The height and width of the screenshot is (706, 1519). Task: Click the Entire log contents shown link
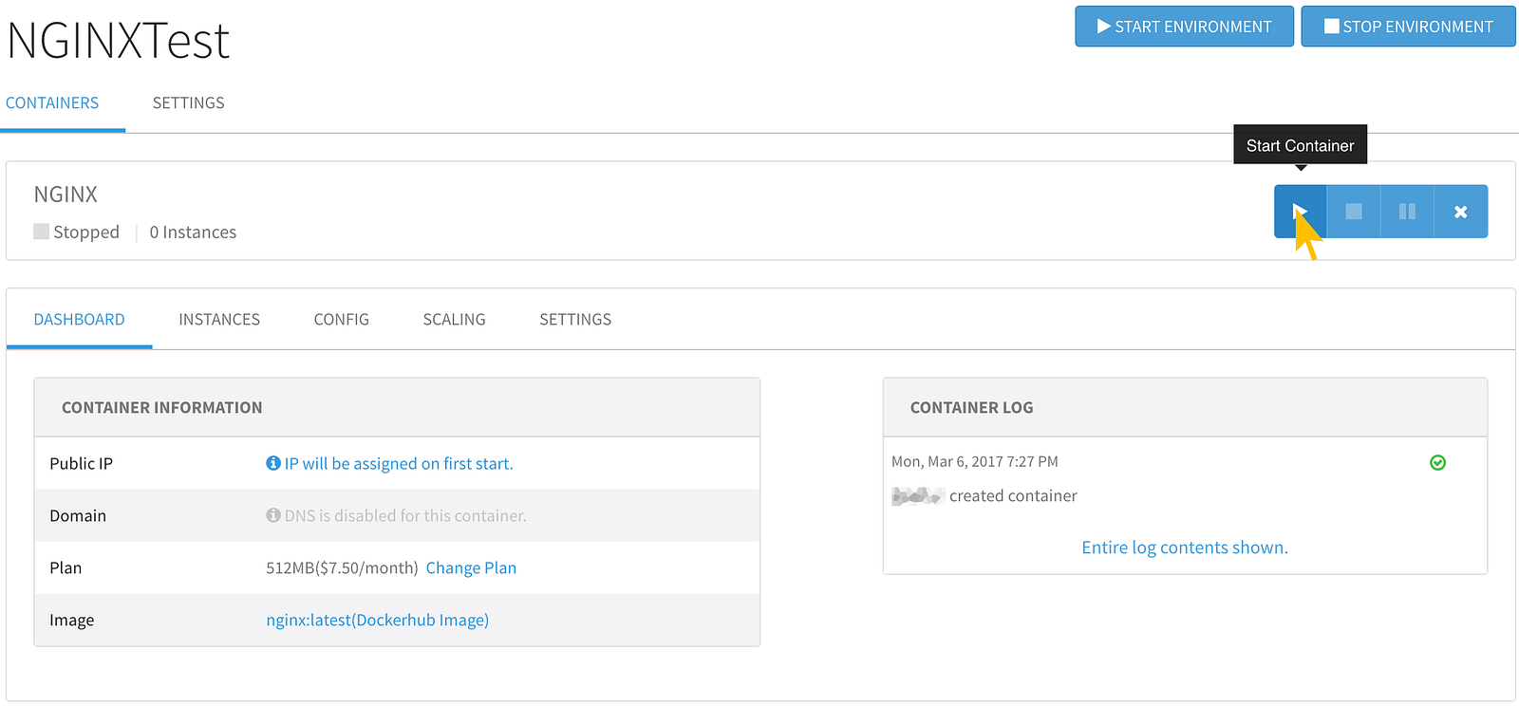click(1185, 548)
